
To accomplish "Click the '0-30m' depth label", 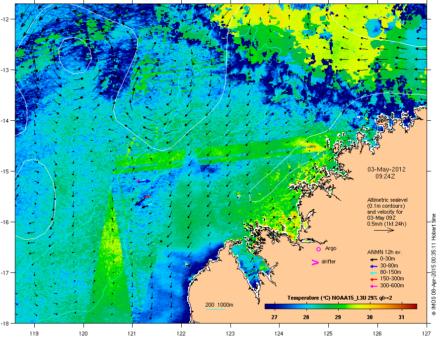I will [x=388, y=259].
